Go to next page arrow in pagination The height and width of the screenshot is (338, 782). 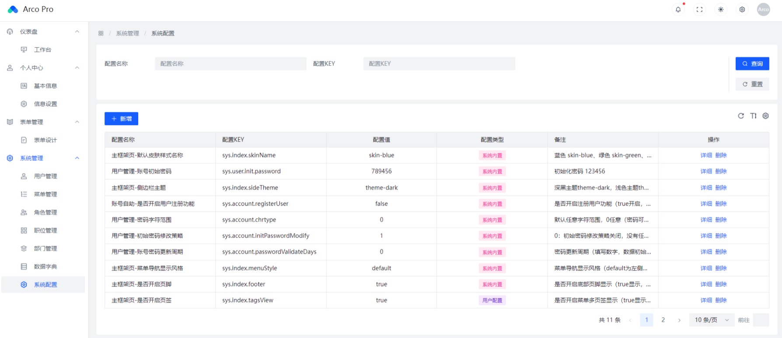[679, 320]
